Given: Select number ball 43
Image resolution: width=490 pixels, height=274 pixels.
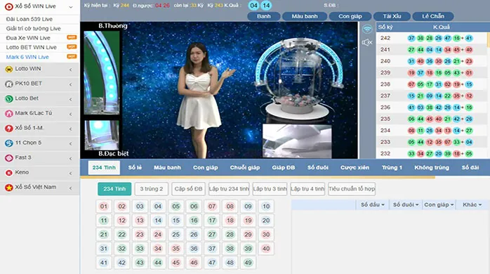Looking at the screenshot, I should click(x=140, y=263).
